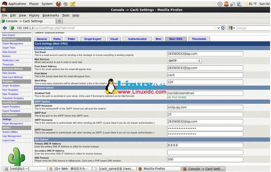Open Host Templates in the sidebar

click(x=10, y=90)
